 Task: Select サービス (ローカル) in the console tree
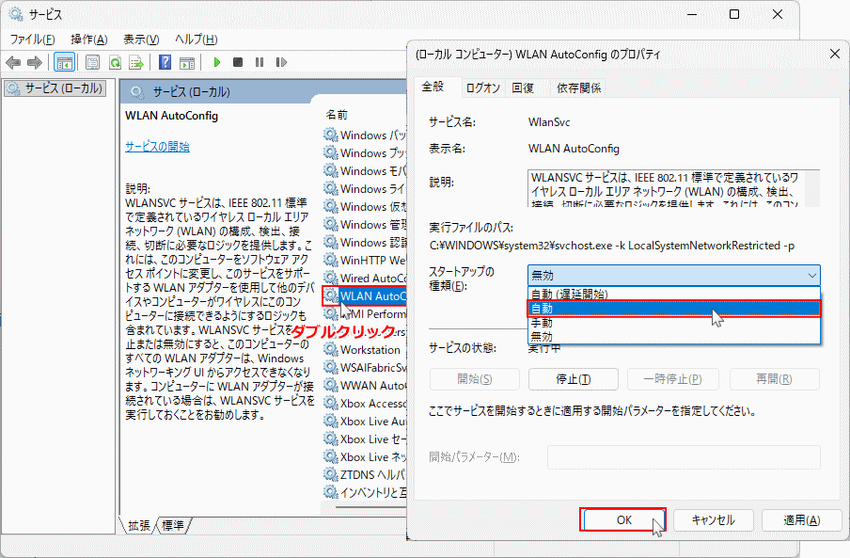pyautogui.click(x=55, y=88)
